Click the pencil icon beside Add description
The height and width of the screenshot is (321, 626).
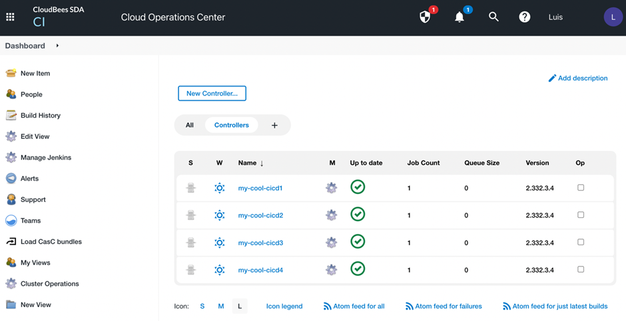pyautogui.click(x=552, y=78)
